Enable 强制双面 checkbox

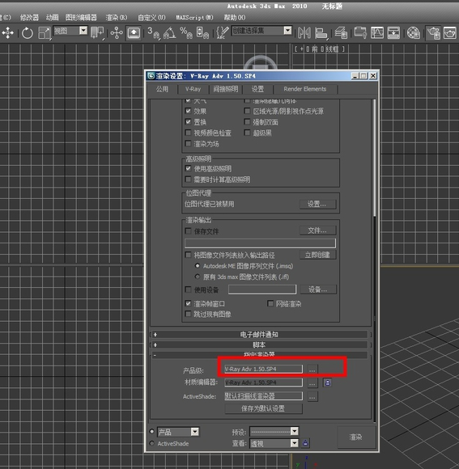[x=247, y=122]
